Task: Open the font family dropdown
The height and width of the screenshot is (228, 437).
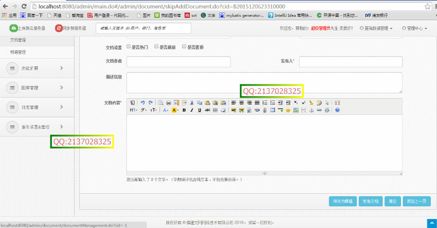Action: 143,110
